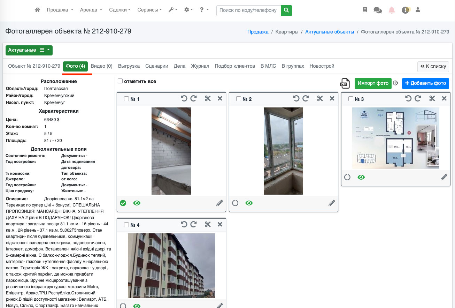Click the ZIP archive download icon
Viewport: 455px width, 308px height.
pos(345,83)
